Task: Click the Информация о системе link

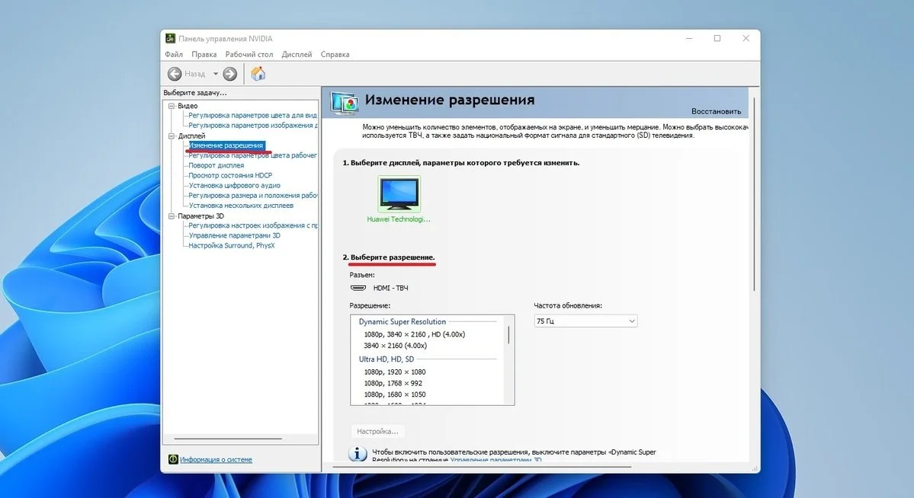Action: click(x=216, y=460)
